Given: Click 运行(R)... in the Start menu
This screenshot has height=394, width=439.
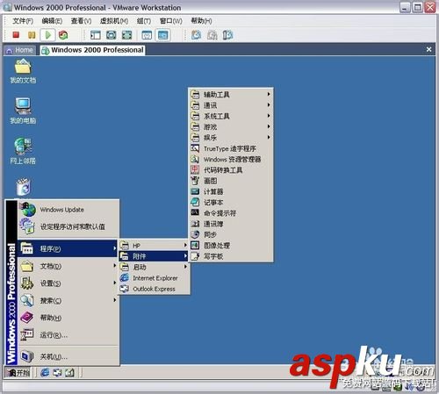Looking at the screenshot, I should pyautogui.click(x=68, y=335).
